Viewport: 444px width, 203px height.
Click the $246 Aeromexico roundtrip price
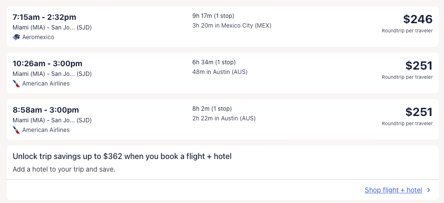pyautogui.click(x=418, y=19)
